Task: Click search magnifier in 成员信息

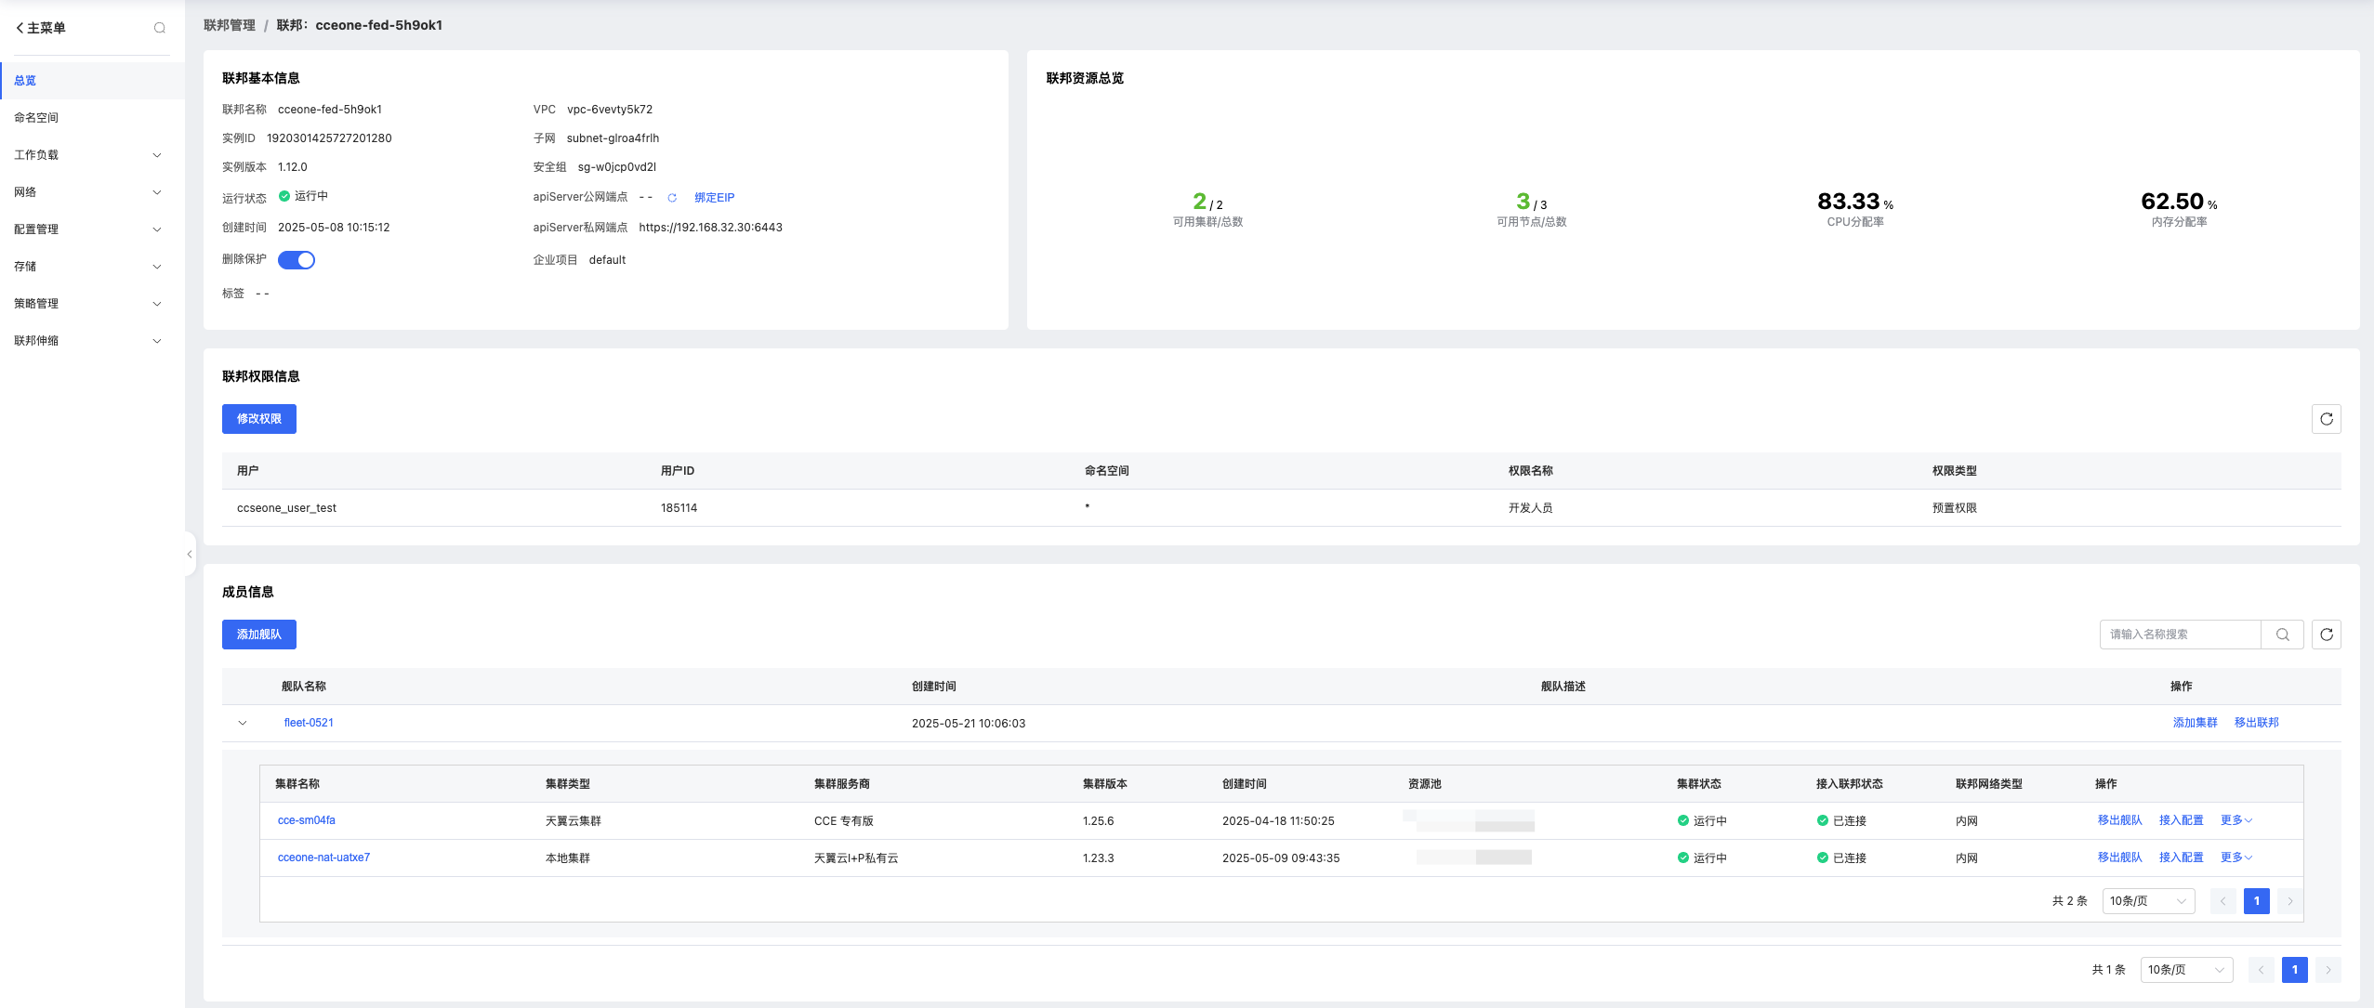Action: click(2282, 635)
